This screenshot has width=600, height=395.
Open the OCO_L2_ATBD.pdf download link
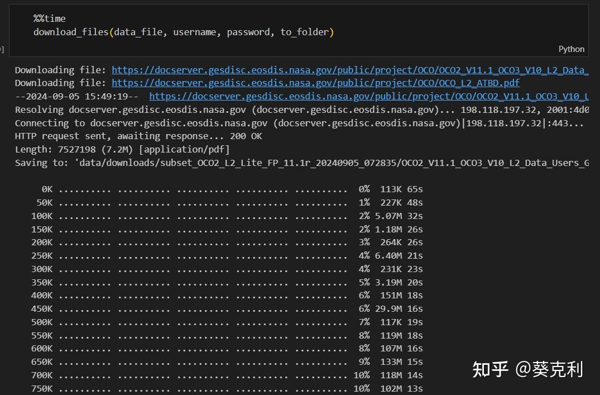click(x=315, y=83)
